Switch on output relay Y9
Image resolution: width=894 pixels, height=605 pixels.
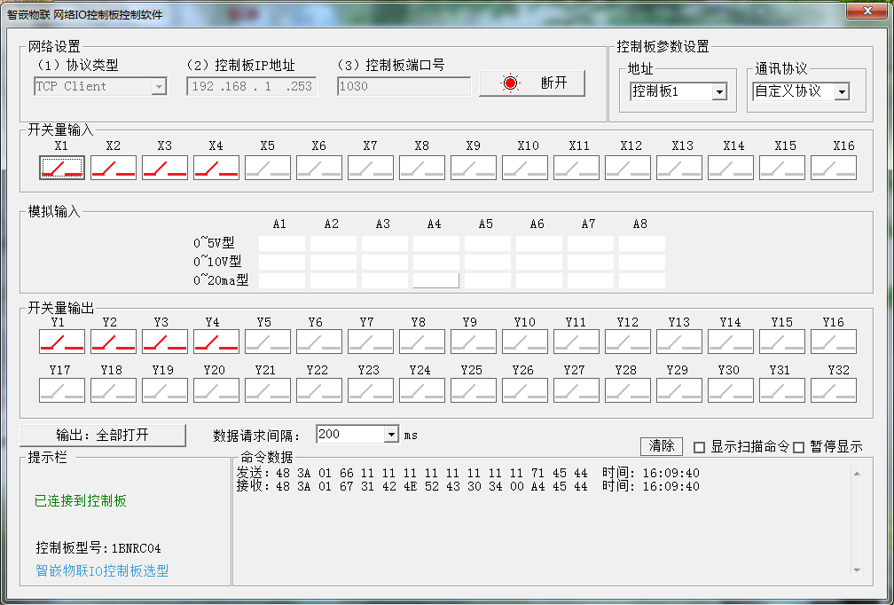[474, 342]
